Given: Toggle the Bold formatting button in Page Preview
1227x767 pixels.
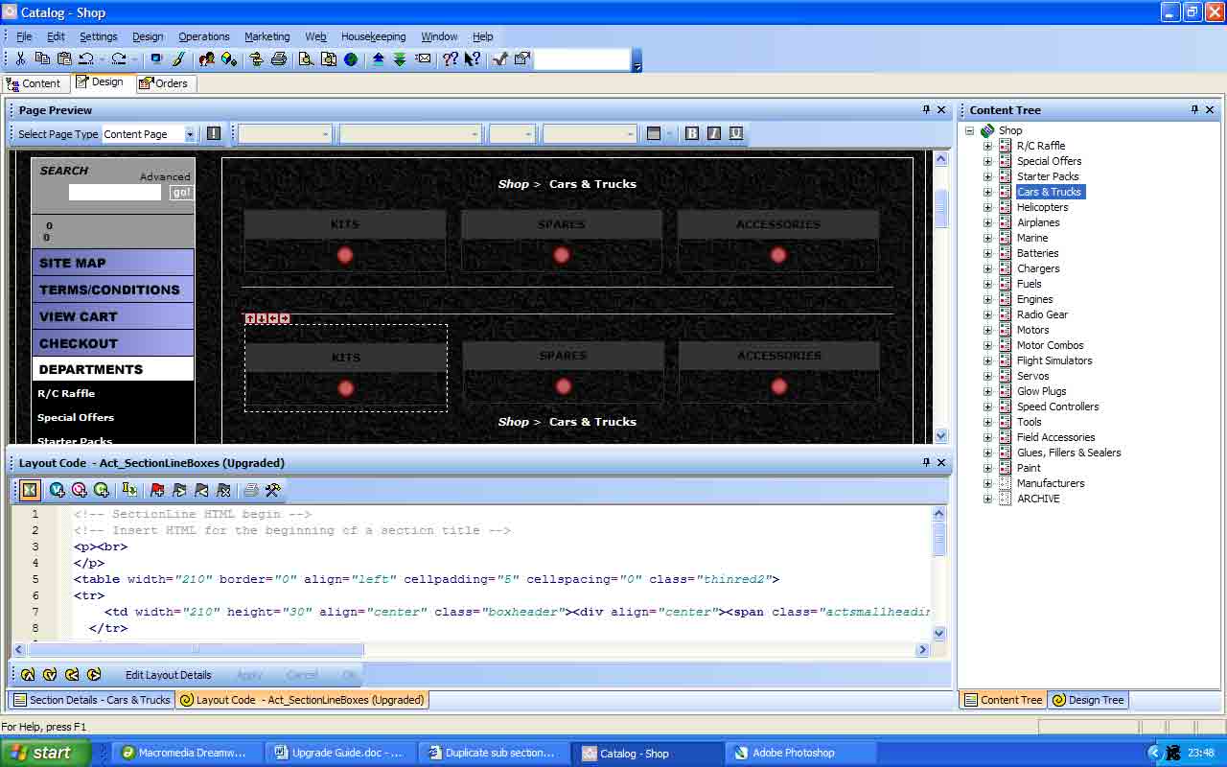Looking at the screenshot, I should [x=692, y=133].
